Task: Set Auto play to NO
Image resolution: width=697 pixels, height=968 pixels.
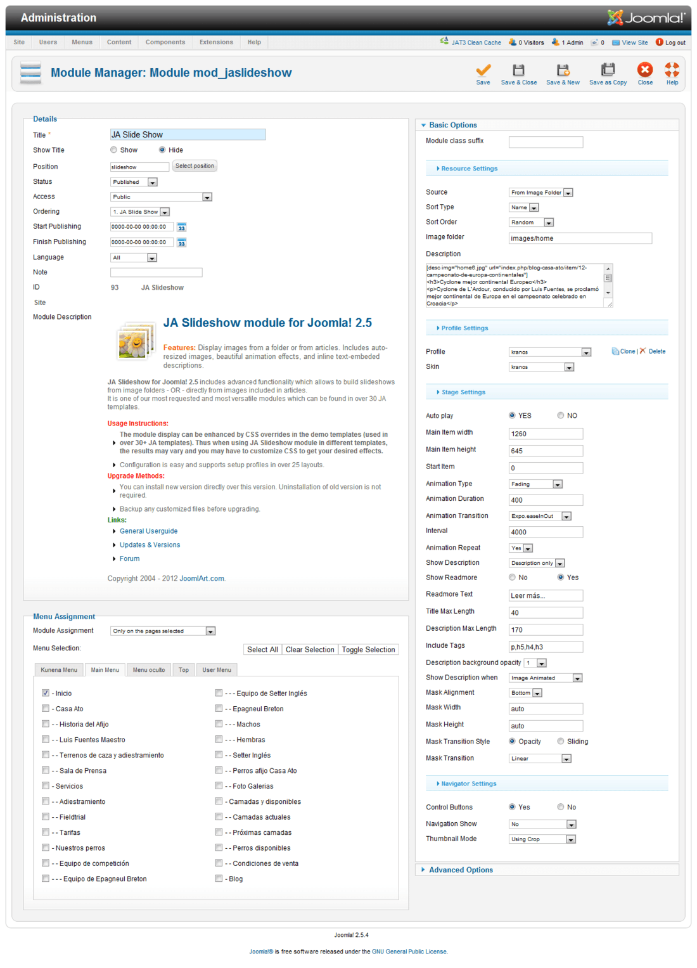Action: point(561,416)
